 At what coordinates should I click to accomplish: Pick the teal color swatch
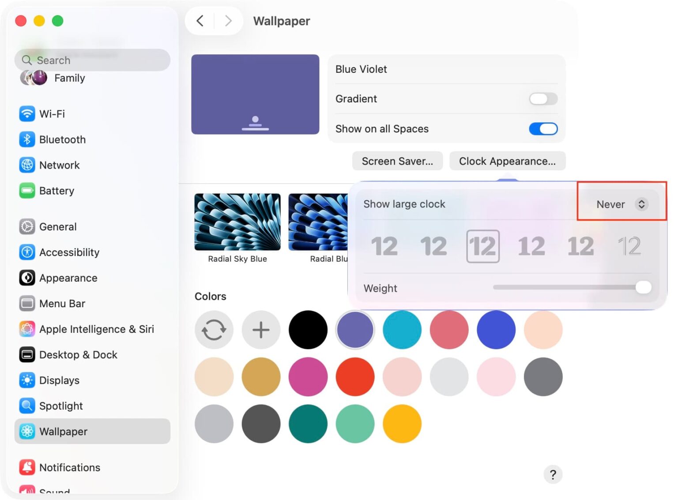308,424
